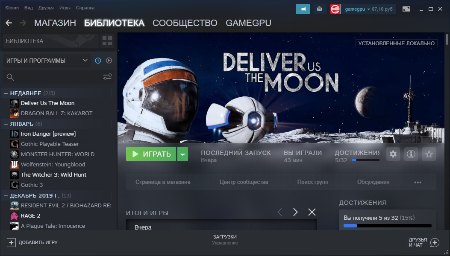This screenshot has width=450, height=256.
Task: Close the ИТОГИ ИГРЫ section
Action: [x=312, y=212]
